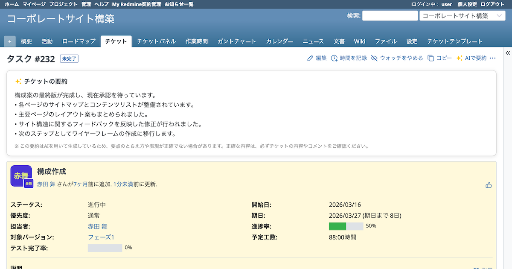Collapse the right sidebar with the double chevron
This screenshot has width=512, height=269.
click(508, 53)
